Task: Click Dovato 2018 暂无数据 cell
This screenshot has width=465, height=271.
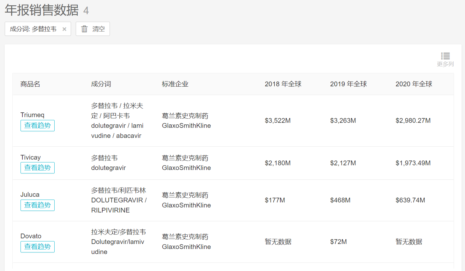Action: (x=278, y=242)
